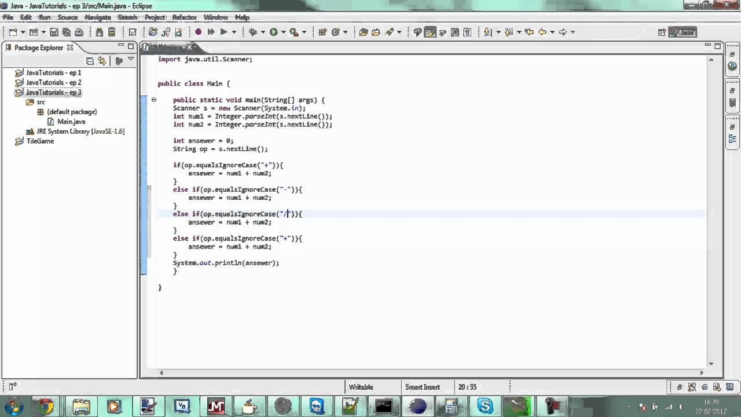Viewport: 741px width, 417px height.
Task: Click the Open Type toolbar icon
Action: (364, 32)
